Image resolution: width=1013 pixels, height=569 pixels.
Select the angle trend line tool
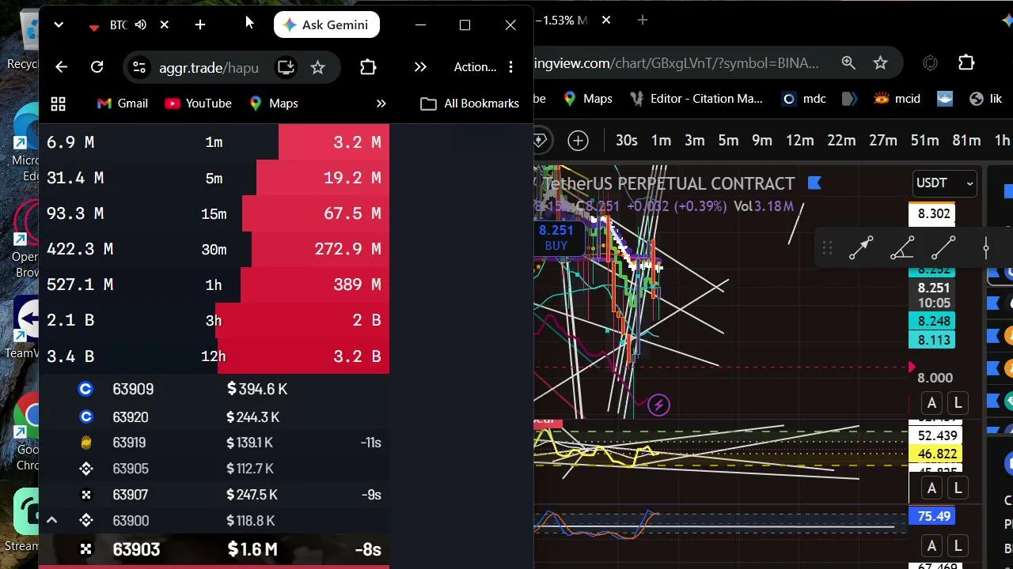(x=902, y=248)
